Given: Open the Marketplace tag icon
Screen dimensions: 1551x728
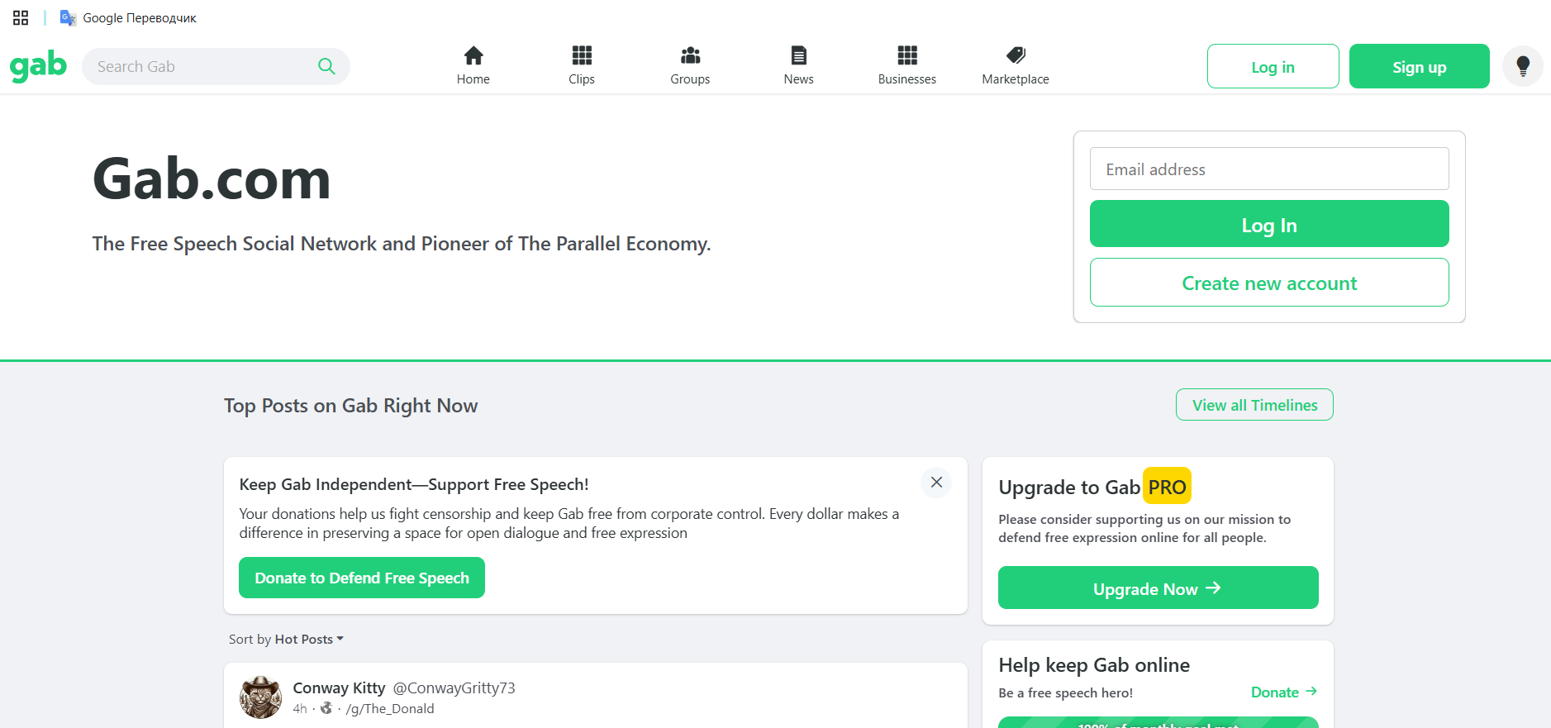Looking at the screenshot, I should tap(1016, 55).
